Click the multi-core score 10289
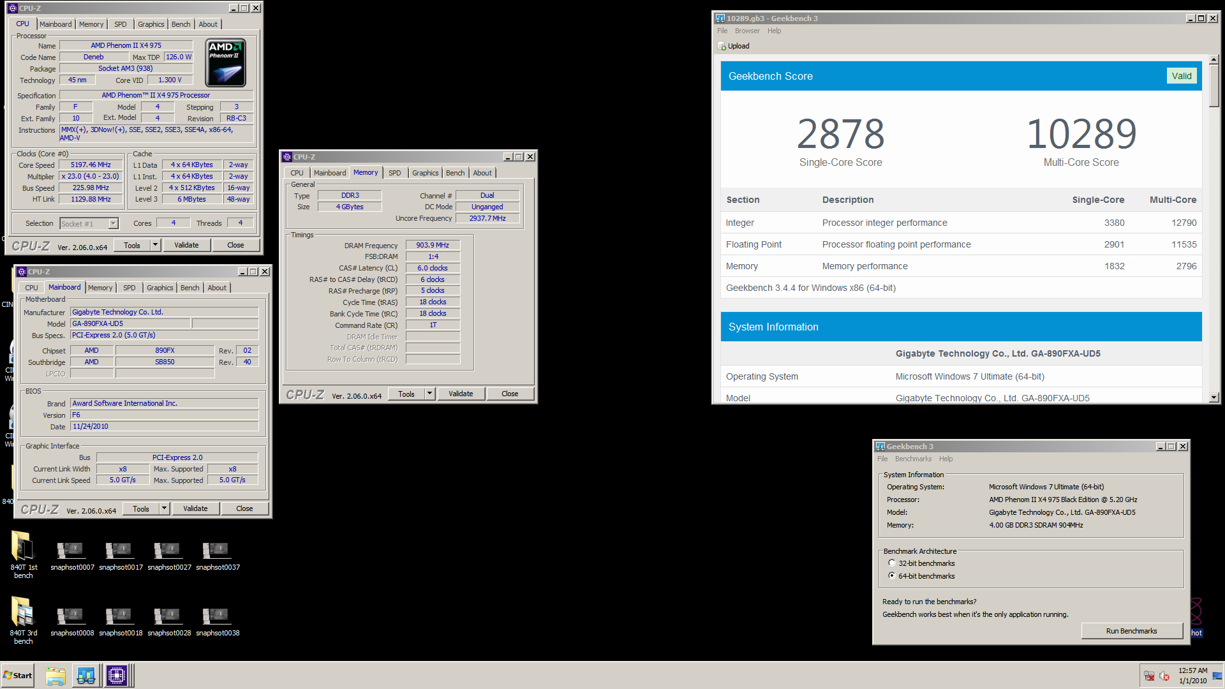Image resolution: width=1225 pixels, height=689 pixels. 1081,134
